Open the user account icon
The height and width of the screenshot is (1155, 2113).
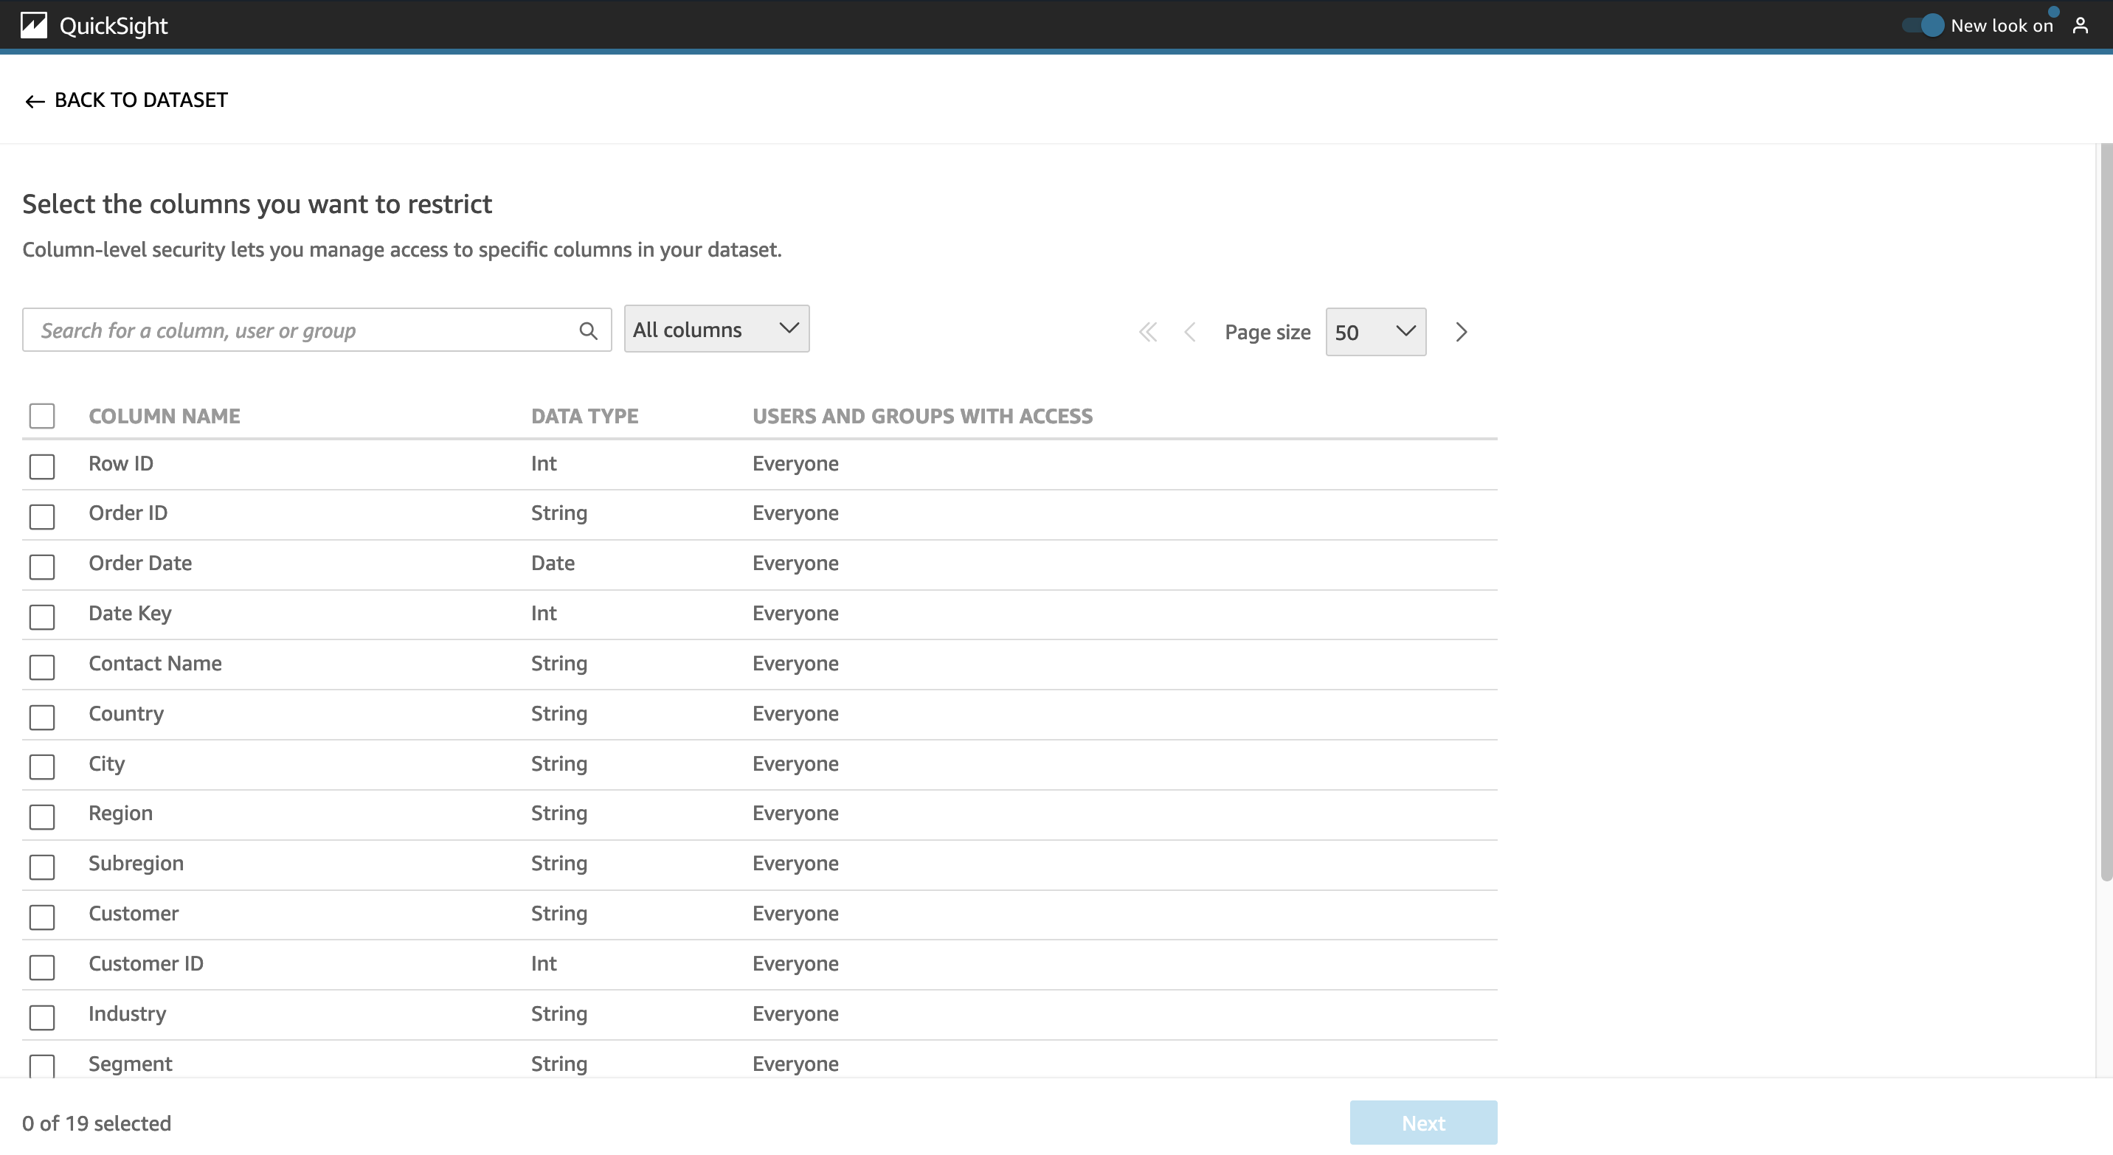click(x=2079, y=25)
